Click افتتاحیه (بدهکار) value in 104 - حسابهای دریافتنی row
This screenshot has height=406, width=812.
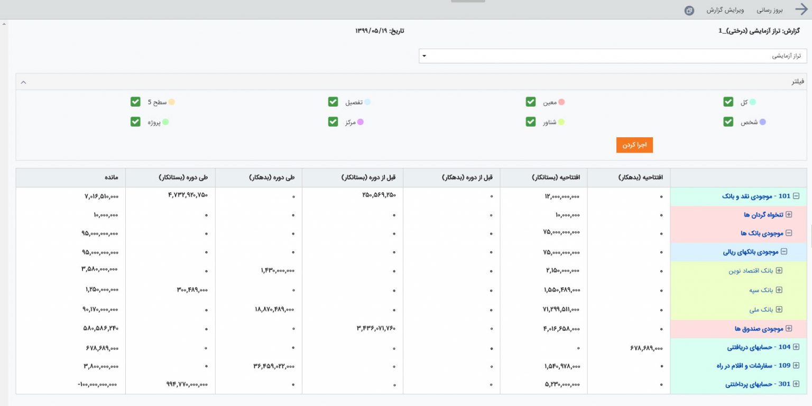[647, 347]
